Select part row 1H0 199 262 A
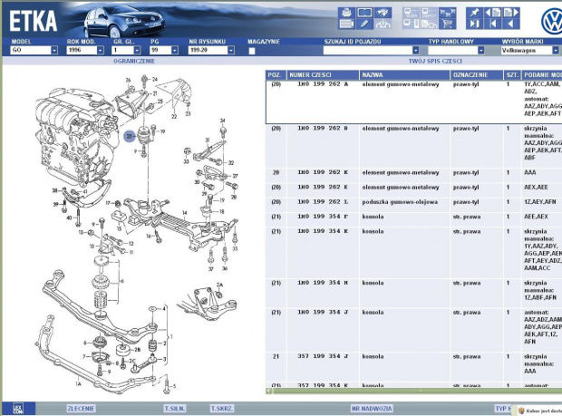 [414, 102]
